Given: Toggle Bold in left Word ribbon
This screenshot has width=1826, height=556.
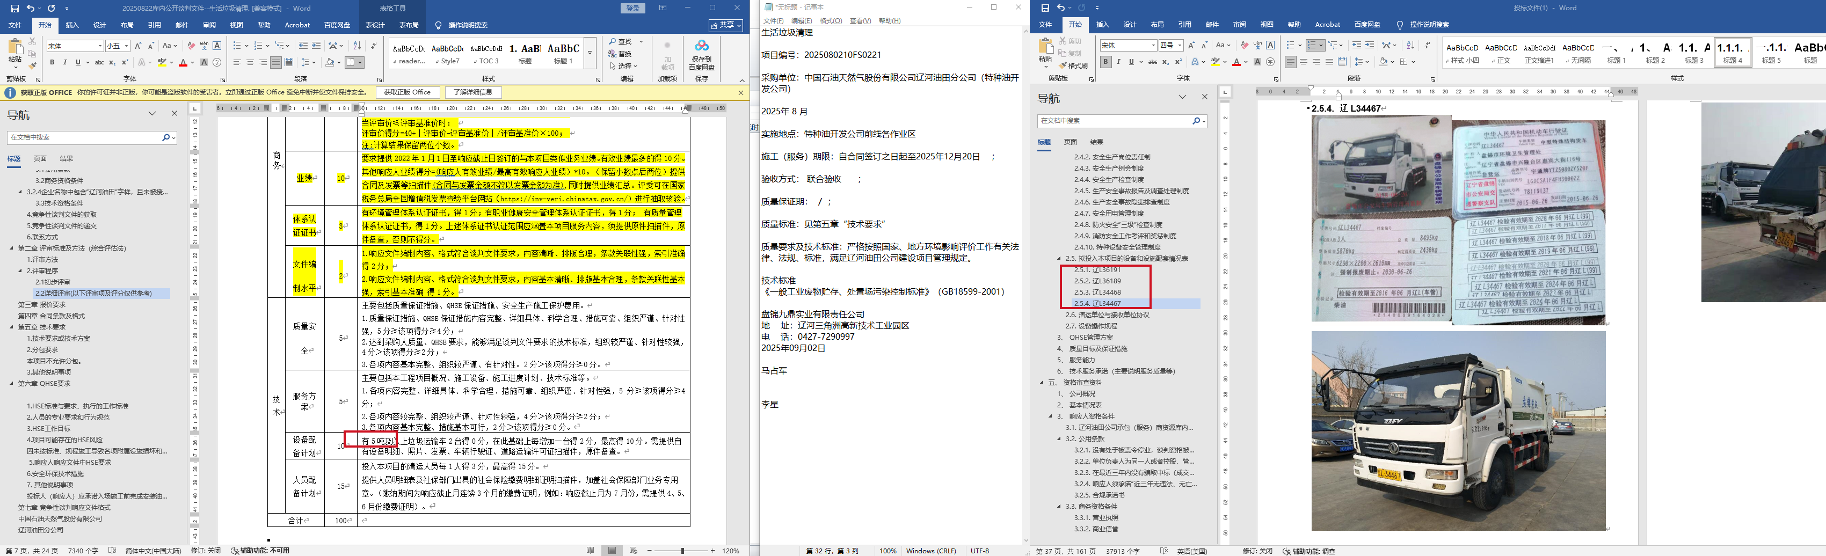Looking at the screenshot, I should click(53, 62).
